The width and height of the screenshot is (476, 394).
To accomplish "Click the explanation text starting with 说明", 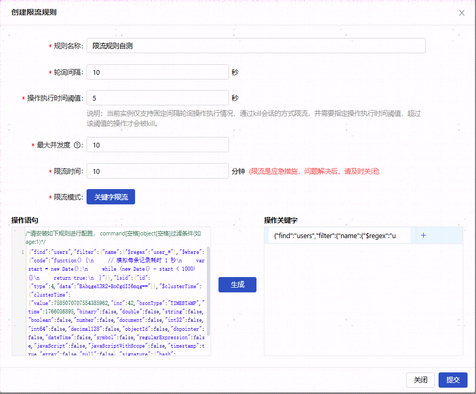I will [254, 118].
